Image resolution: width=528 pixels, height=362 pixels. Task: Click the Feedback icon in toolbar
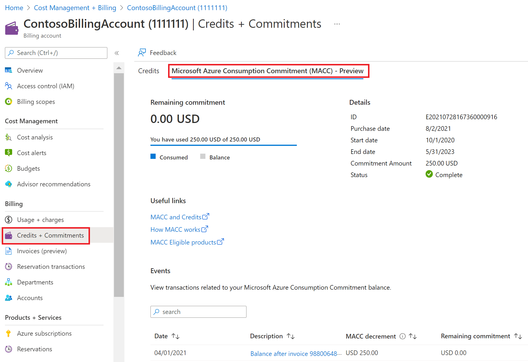point(142,53)
